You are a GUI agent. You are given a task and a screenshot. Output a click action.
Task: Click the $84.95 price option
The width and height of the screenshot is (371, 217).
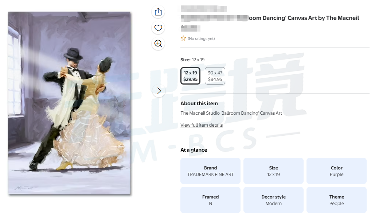[x=215, y=79]
